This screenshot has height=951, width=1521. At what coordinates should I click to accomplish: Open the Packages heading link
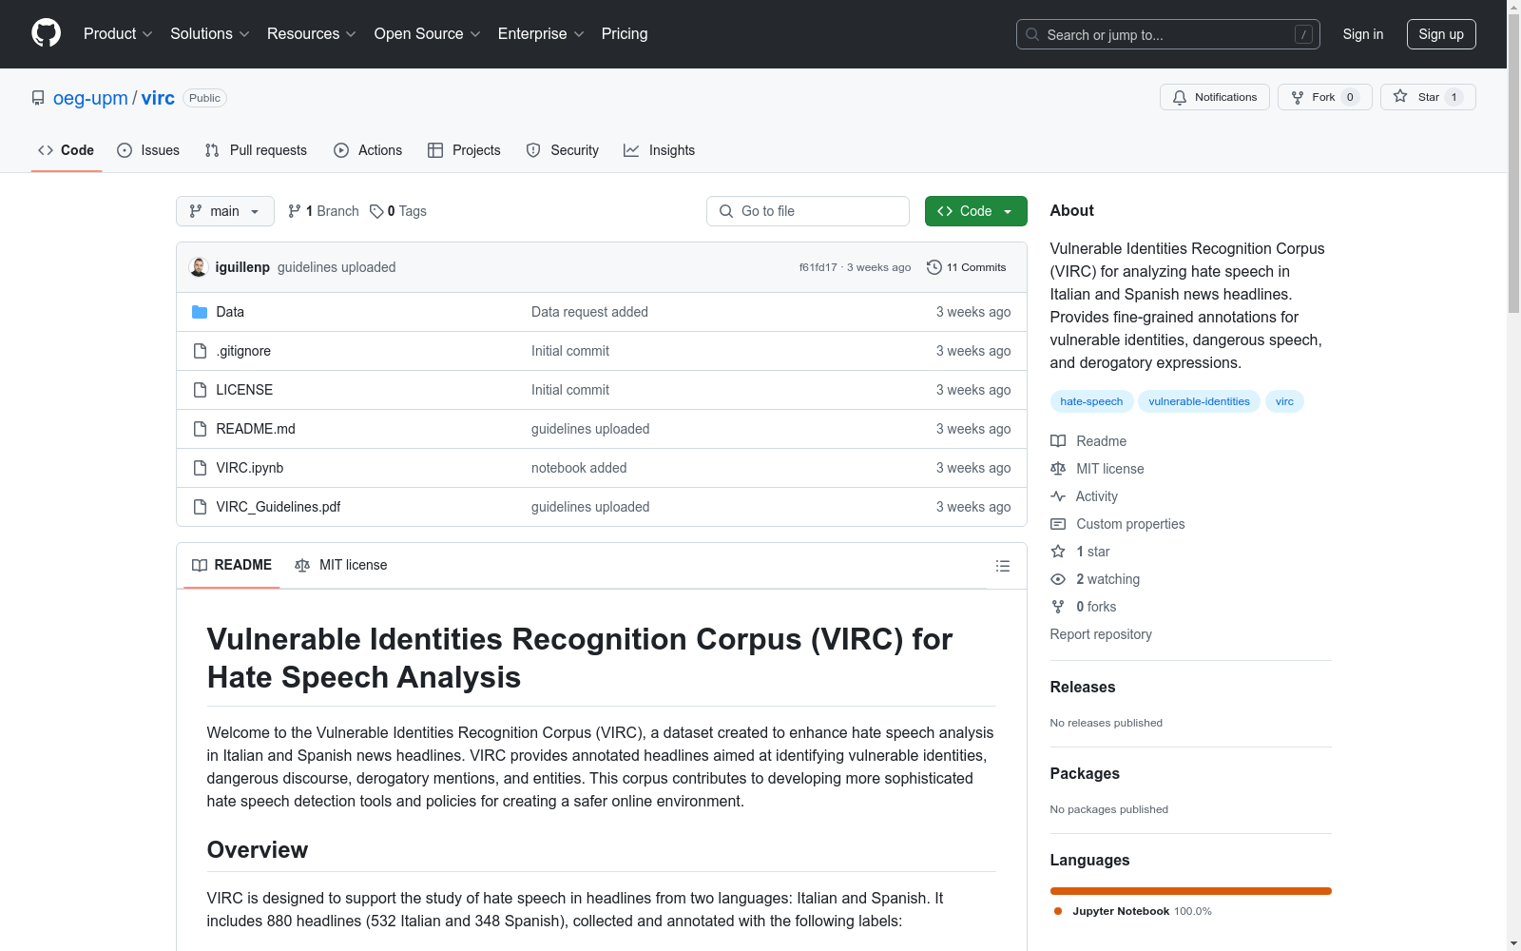(x=1085, y=773)
